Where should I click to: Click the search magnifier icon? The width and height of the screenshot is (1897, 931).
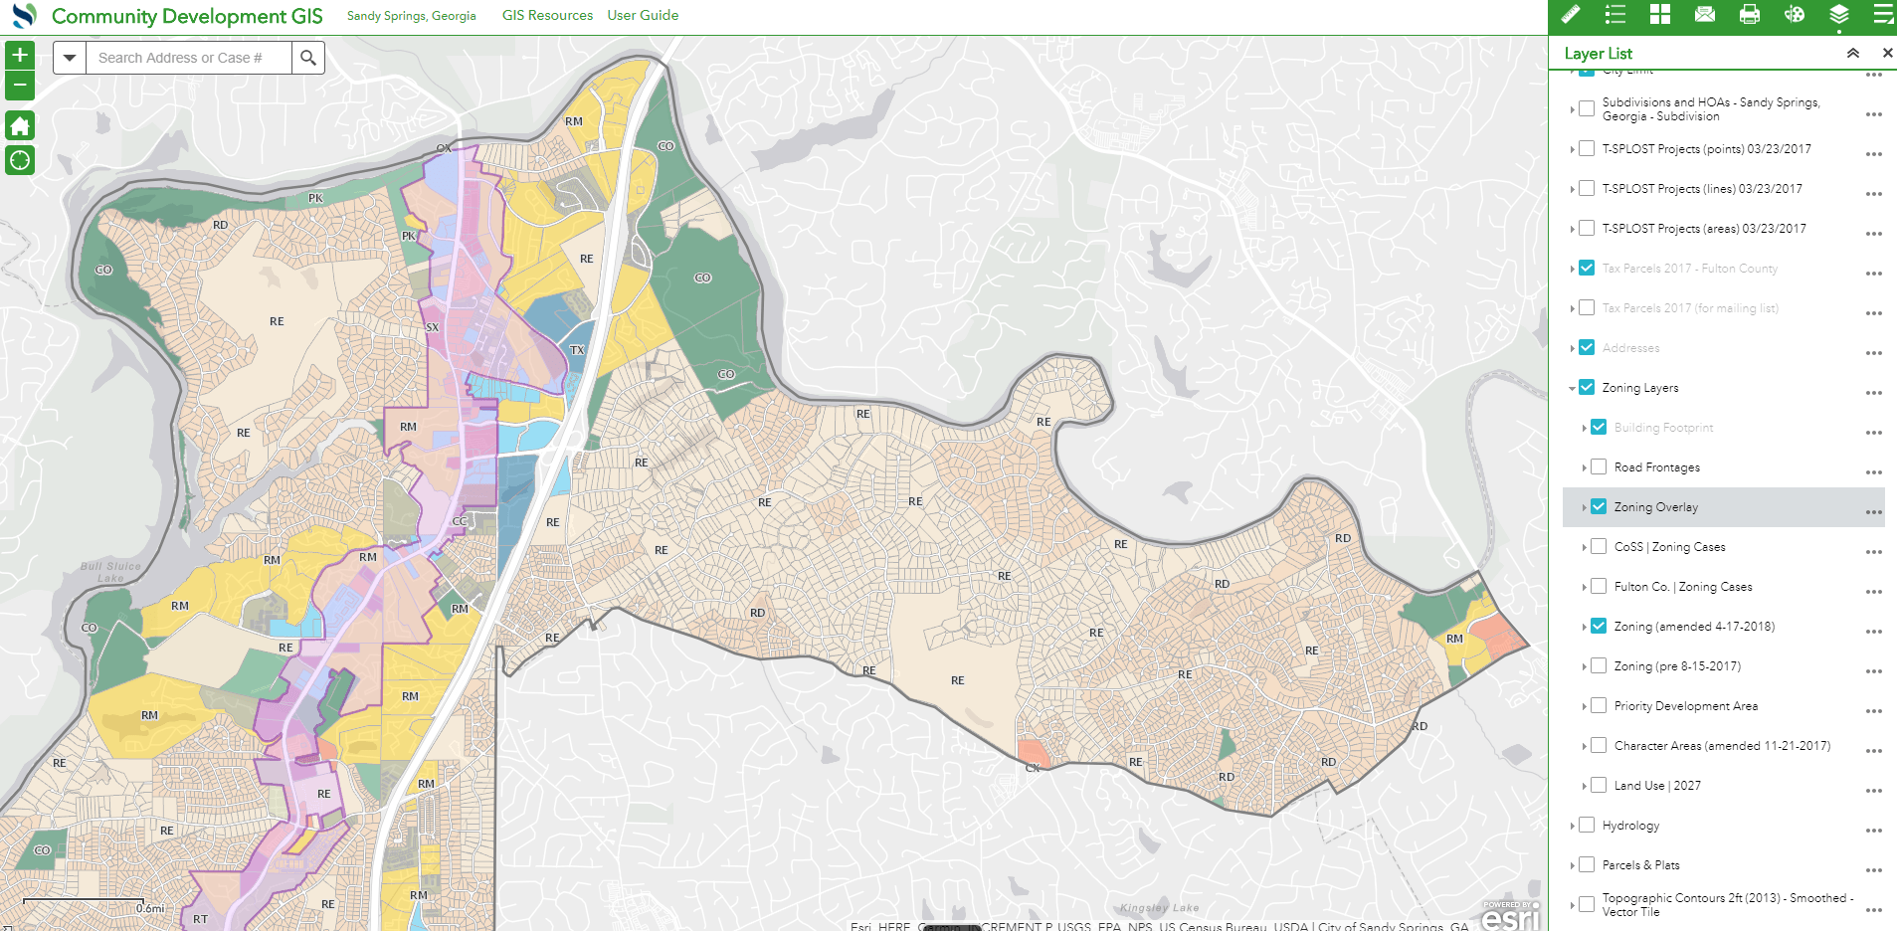tap(308, 57)
